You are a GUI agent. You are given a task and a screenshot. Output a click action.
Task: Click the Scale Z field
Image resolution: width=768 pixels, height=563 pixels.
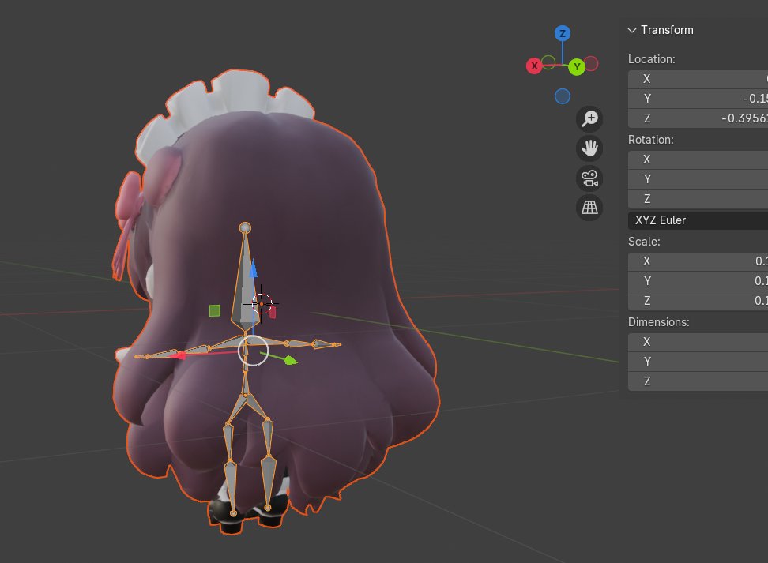698,301
